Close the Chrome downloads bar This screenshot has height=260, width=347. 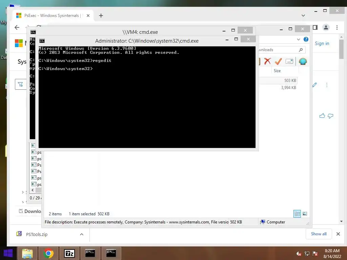tap(338, 234)
